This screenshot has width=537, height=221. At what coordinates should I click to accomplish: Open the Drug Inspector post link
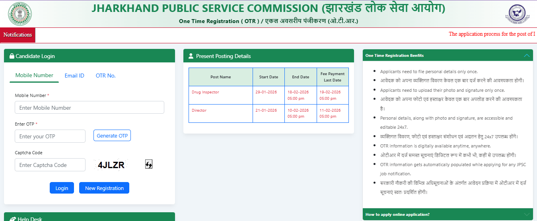[x=205, y=92]
